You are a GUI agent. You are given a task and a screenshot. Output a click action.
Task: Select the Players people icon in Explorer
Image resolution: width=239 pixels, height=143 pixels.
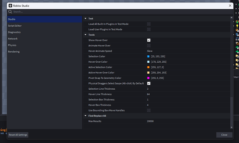[237, 21]
